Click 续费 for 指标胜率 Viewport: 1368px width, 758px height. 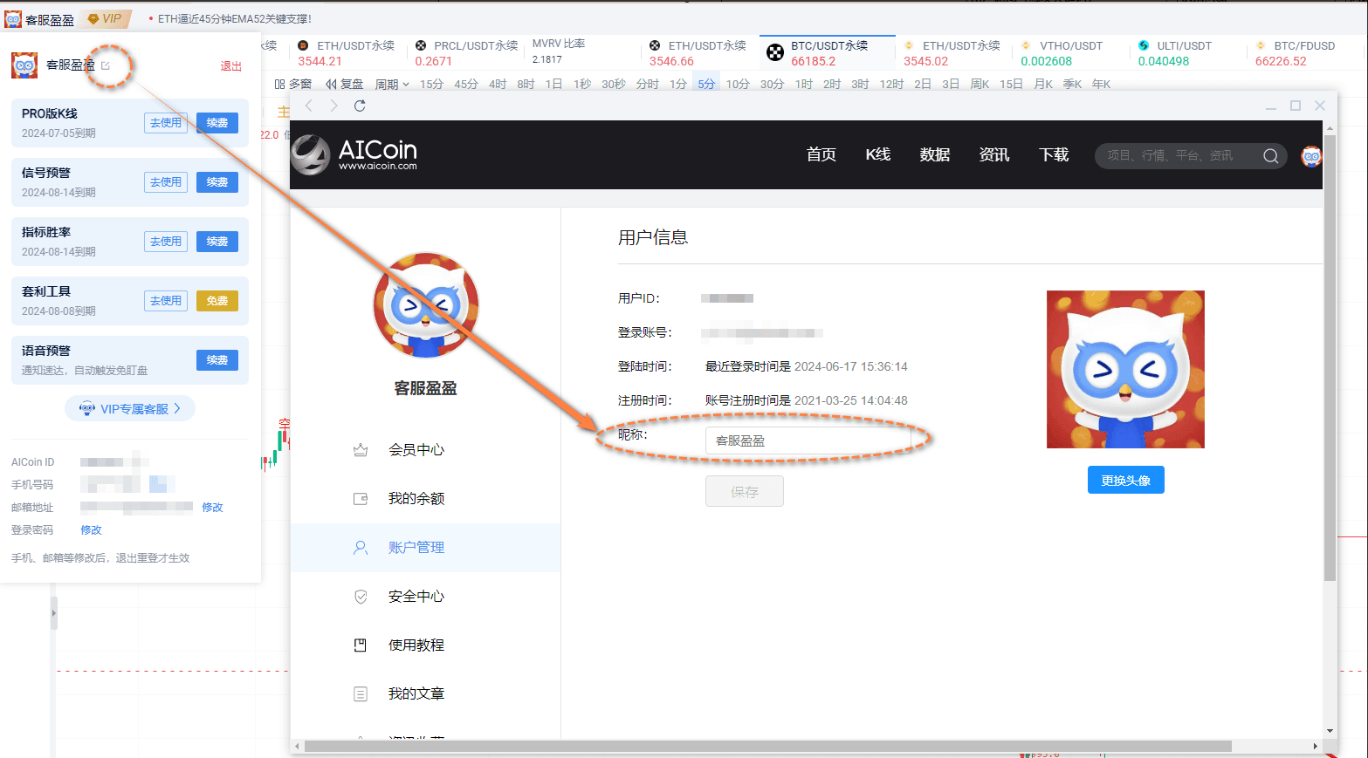[x=217, y=242]
